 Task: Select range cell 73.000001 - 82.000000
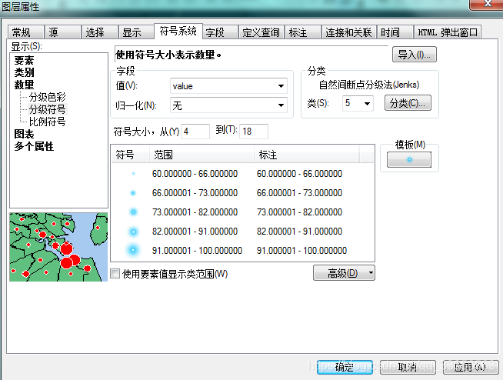(x=195, y=212)
